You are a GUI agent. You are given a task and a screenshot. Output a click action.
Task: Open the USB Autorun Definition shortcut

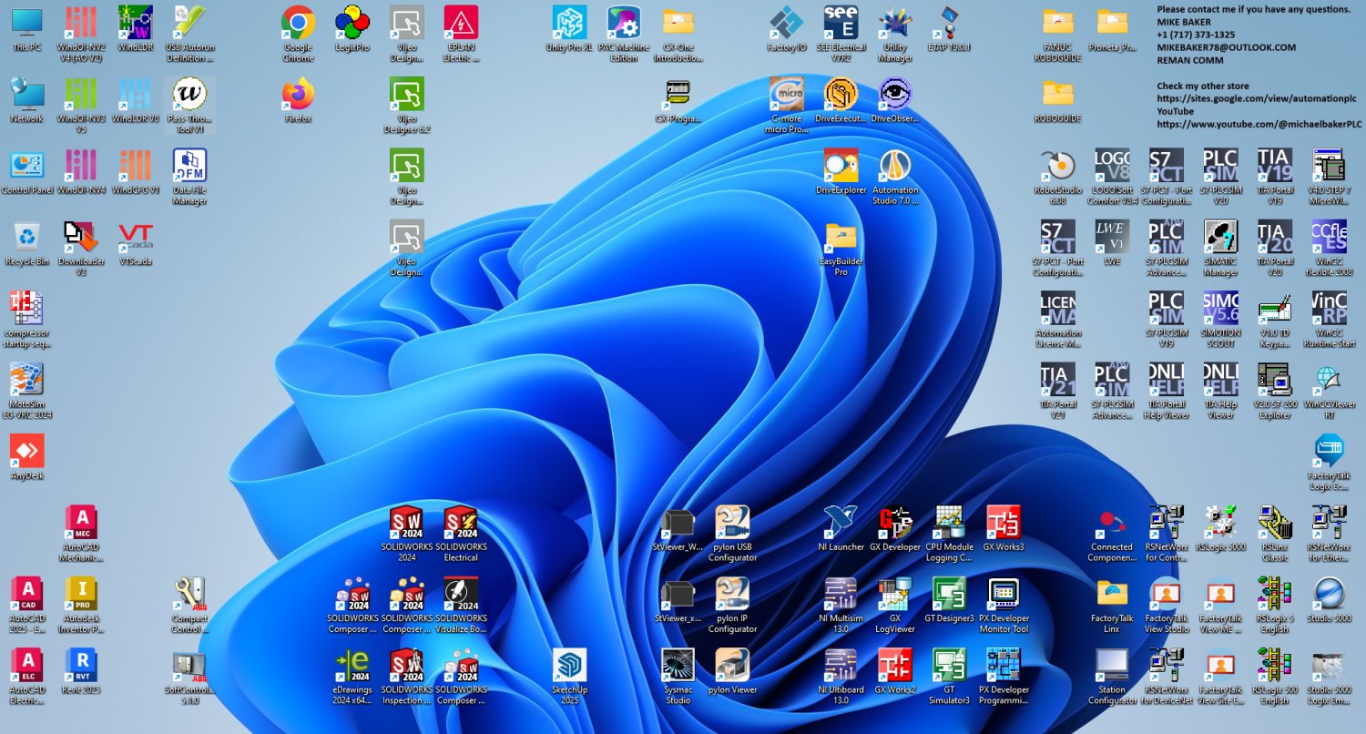click(190, 34)
